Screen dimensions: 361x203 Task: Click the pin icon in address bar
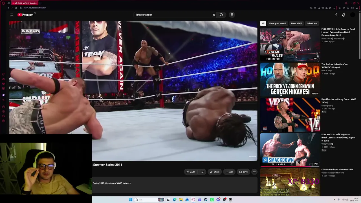[x=315, y=8]
